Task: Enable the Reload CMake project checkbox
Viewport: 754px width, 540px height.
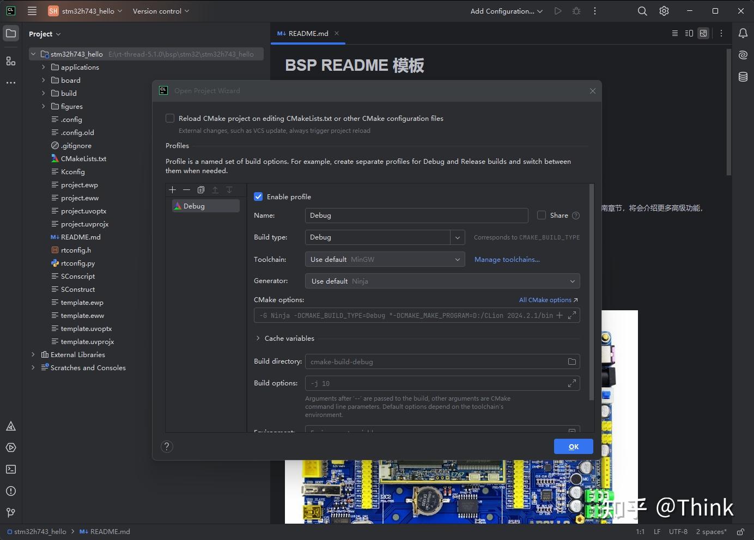Action: (x=170, y=118)
